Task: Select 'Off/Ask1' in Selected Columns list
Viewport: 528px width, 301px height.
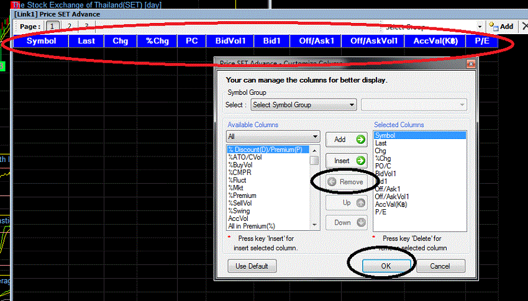Action: click(x=419, y=189)
